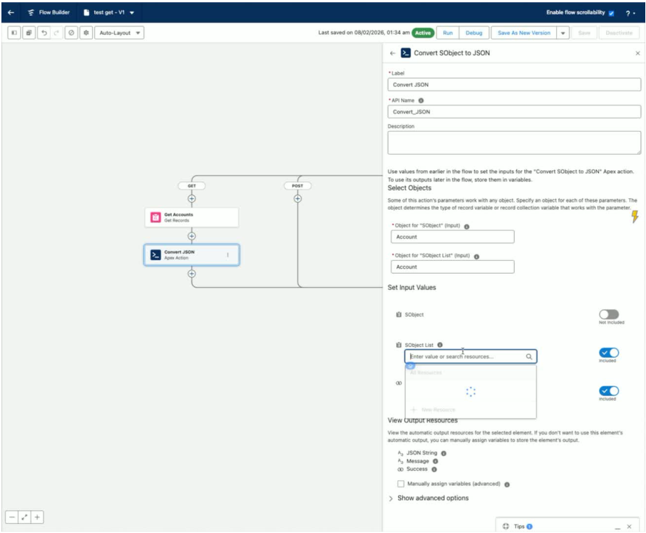Click the GET path label
The image size is (646, 533).
[192, 186]
